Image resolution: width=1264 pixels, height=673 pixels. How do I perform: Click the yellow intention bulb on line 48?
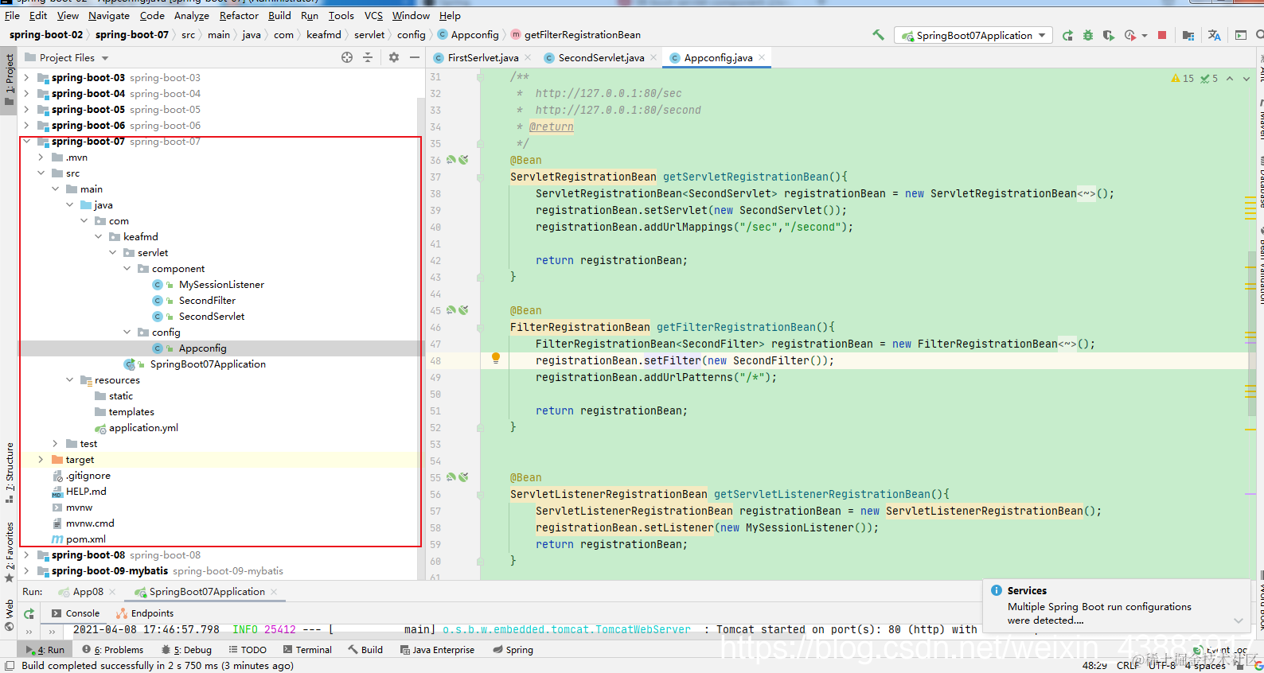(496, 359)
